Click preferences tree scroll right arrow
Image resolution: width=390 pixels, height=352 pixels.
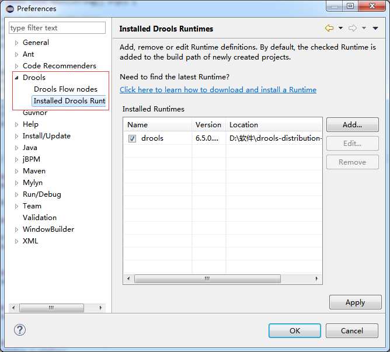point(100,308)
